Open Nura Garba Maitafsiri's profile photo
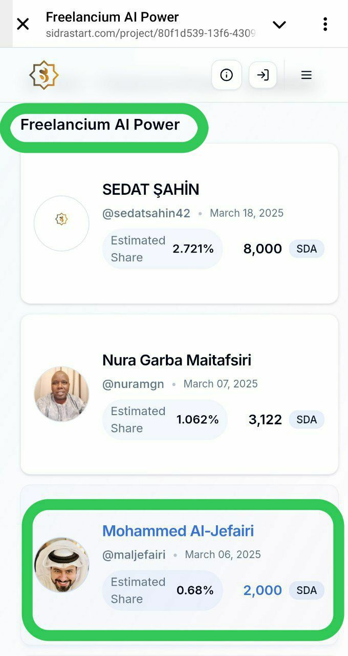The image size is (348, 656). 61,394
